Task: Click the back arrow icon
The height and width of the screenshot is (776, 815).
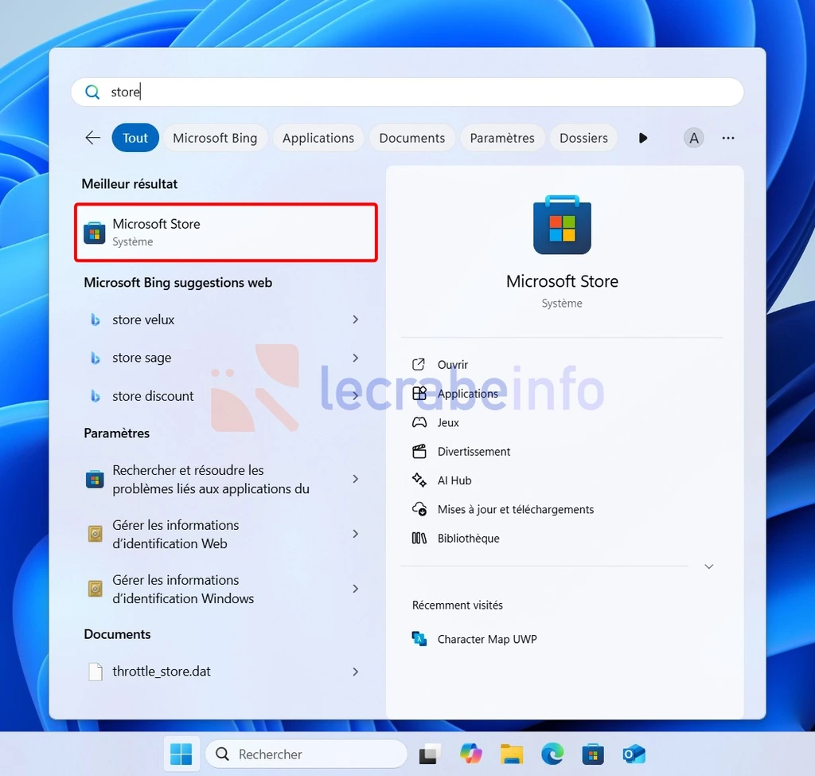Action: coord(92,138)
